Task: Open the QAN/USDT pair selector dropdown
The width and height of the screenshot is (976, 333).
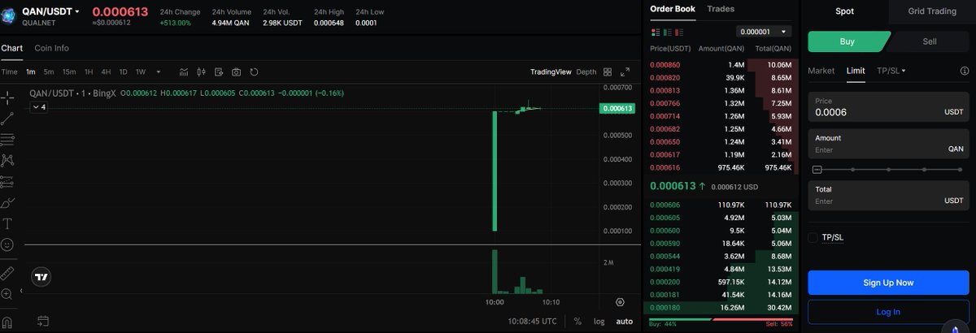Action: point(51,11)
